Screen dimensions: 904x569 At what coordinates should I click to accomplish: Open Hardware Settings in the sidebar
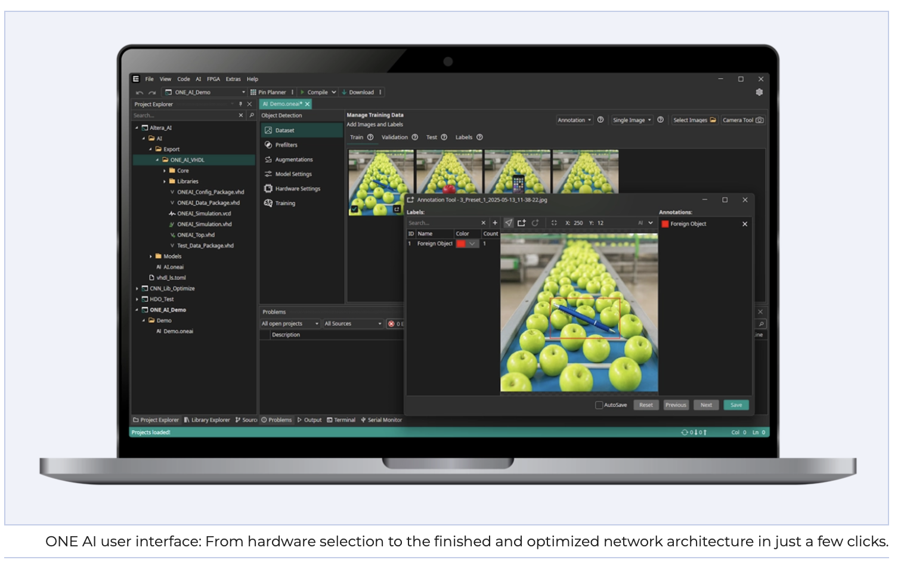(297, 188)
